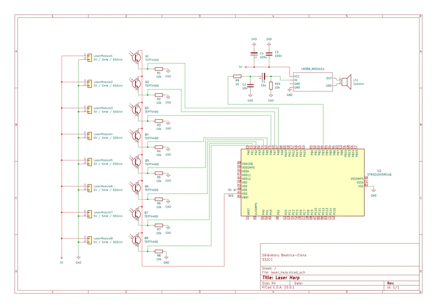Select the Q8 phototransistor symbol
This screenshot has width=437, height=308.
(137, 240)
